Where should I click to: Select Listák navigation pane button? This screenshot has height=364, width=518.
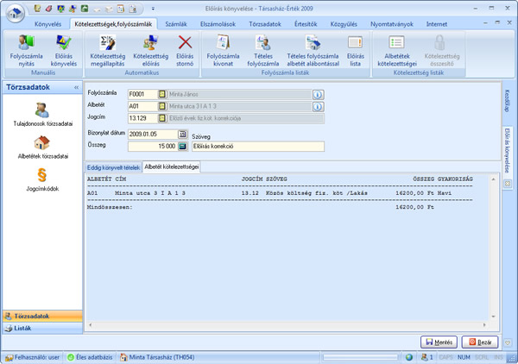[42, 329]
